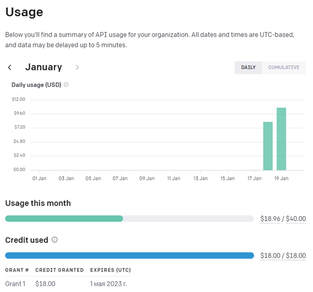Click the $0.00 axis label
313x292 pixels.
click(x=19, y=170)
